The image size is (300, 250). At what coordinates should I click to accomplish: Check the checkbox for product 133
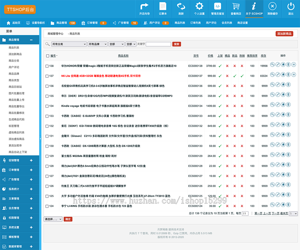(x=47, y=116)
